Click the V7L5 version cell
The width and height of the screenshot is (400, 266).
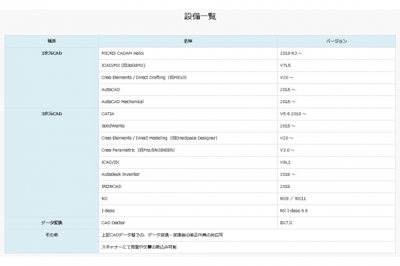pos(336,66)
